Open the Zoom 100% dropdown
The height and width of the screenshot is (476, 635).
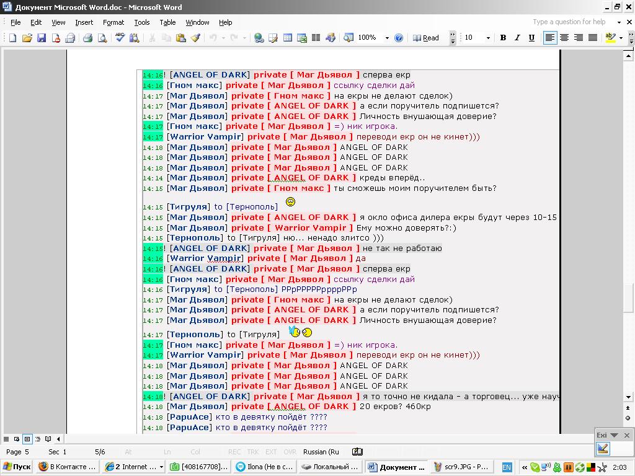[387, 38]
